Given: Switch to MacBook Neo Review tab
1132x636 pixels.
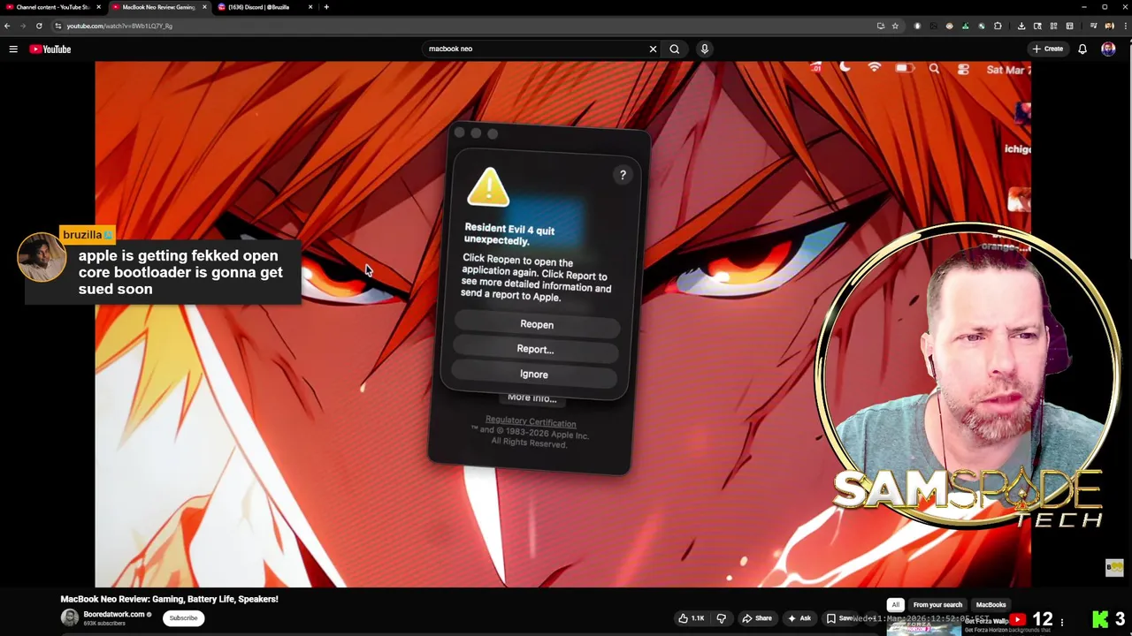Looking at the screenshot, I should 157,7.
